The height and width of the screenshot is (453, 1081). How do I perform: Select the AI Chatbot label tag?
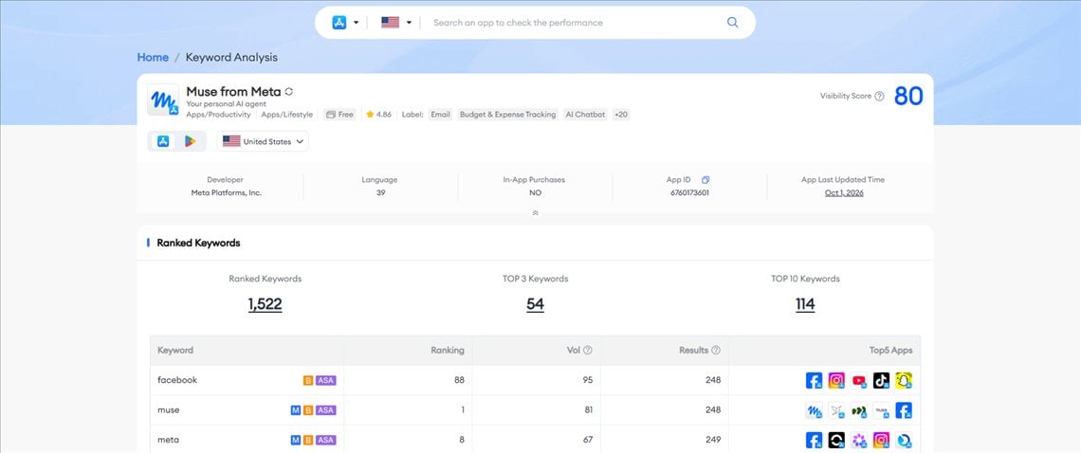585,115
